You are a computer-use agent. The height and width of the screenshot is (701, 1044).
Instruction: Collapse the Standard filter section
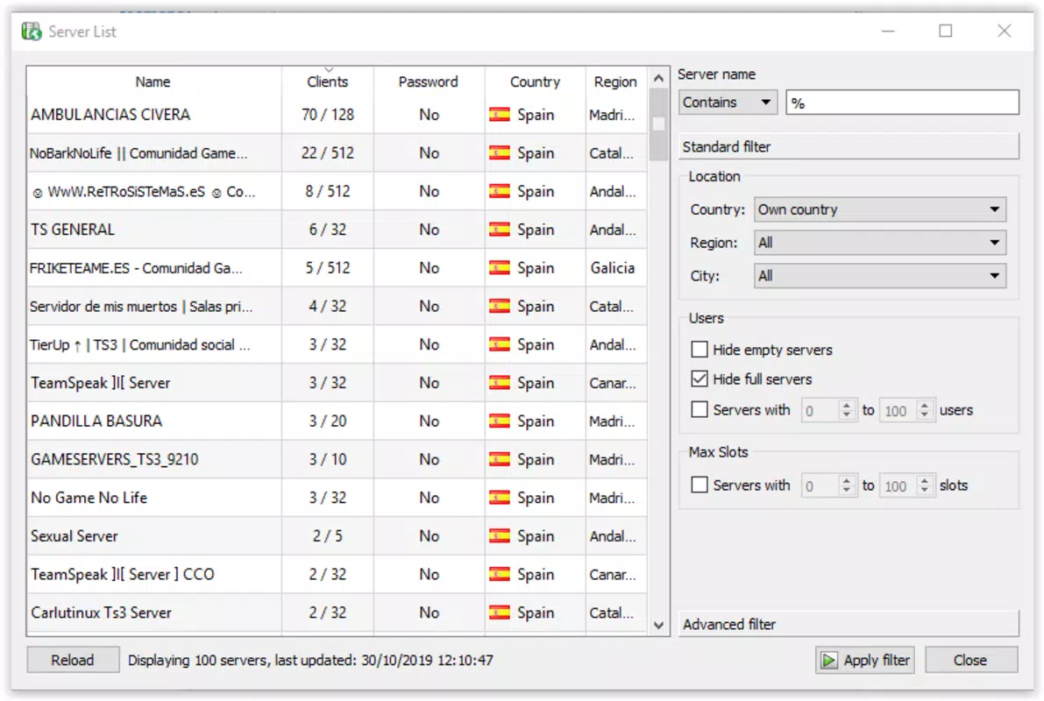pyautogui.click(x=849, y=146)
